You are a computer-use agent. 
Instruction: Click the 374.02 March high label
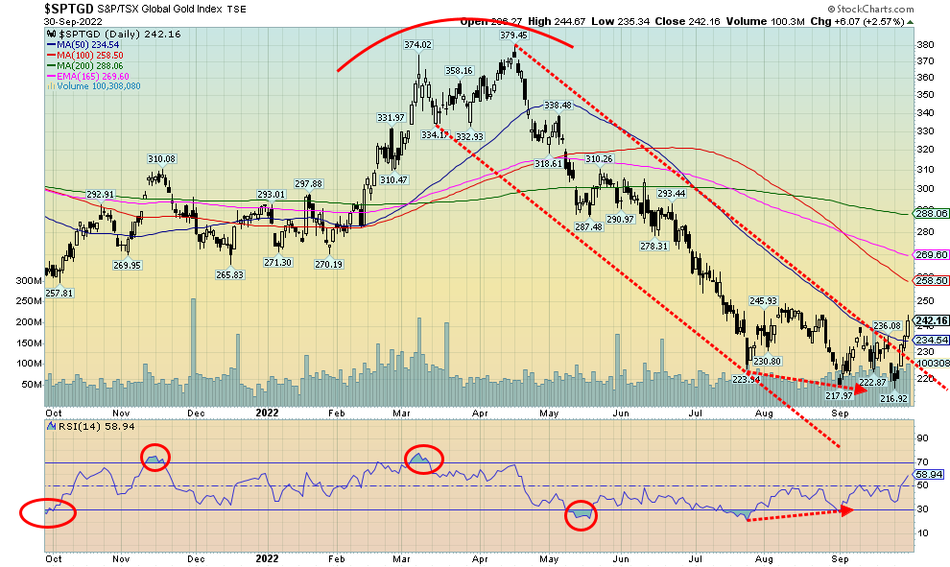(x=417, y=45)
